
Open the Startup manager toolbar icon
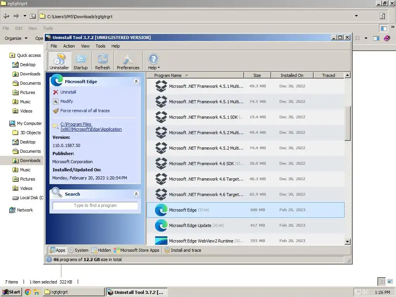pyautogui.click(x=80, y=61)
